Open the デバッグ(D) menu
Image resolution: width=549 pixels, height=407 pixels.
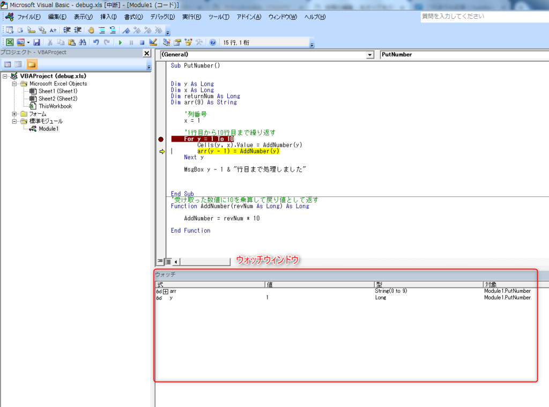[x=162, y=17]
